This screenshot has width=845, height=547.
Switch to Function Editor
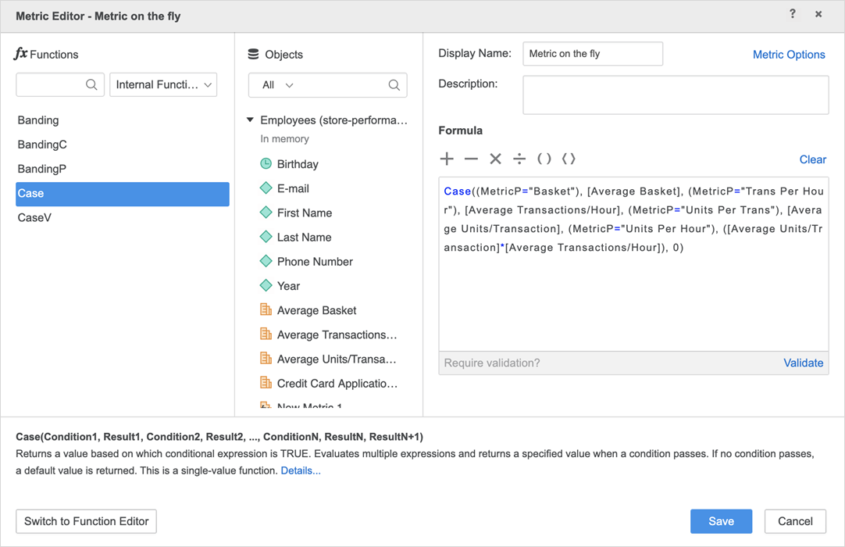click(87, 521)
